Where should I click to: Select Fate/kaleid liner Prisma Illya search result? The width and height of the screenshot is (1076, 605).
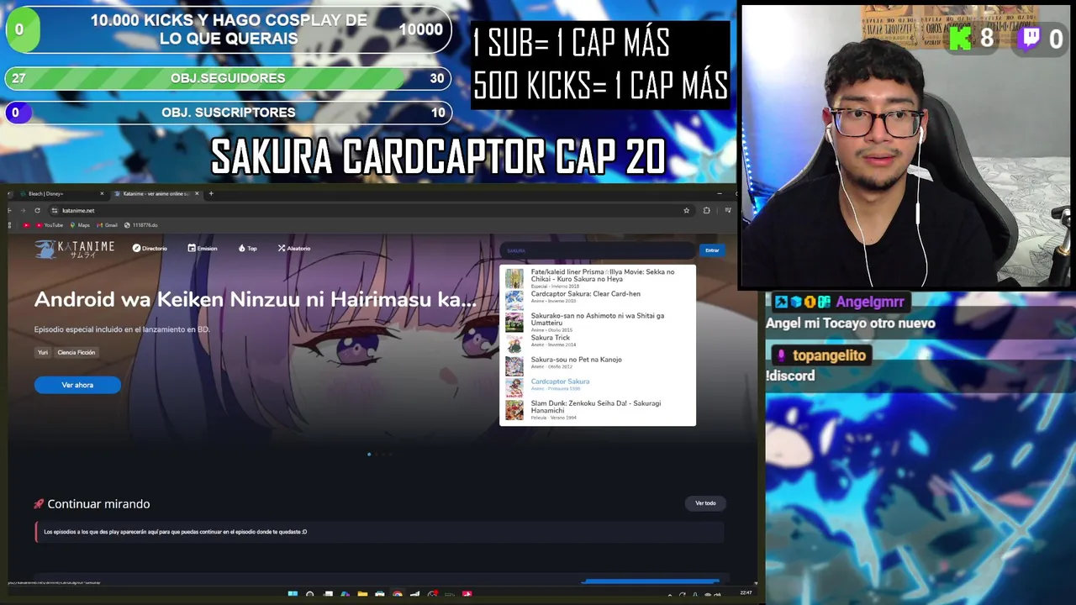pos(598,278)
